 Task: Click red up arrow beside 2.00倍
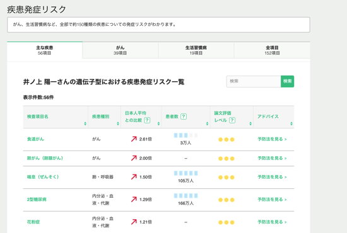[x=134, y=158]
